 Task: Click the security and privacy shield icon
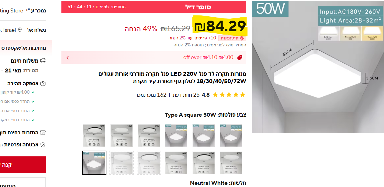tap(43, 145)
